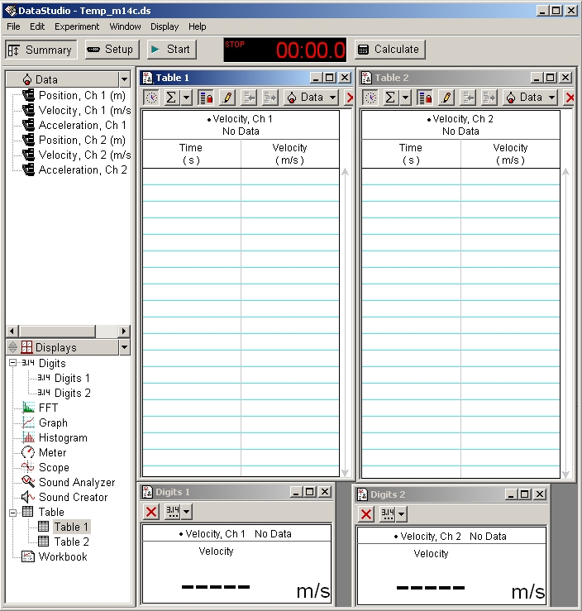
Task: Open the Experiment menu
Action: click(x=77, y=26)
